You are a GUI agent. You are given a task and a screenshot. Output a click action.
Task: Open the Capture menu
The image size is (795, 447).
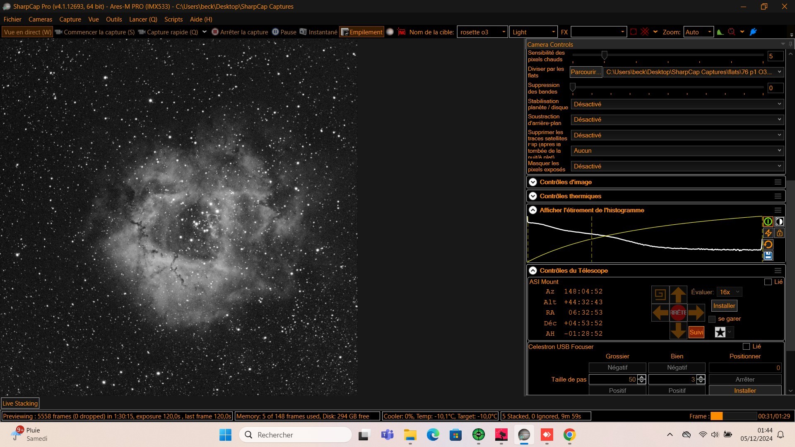tap(70, 19)
